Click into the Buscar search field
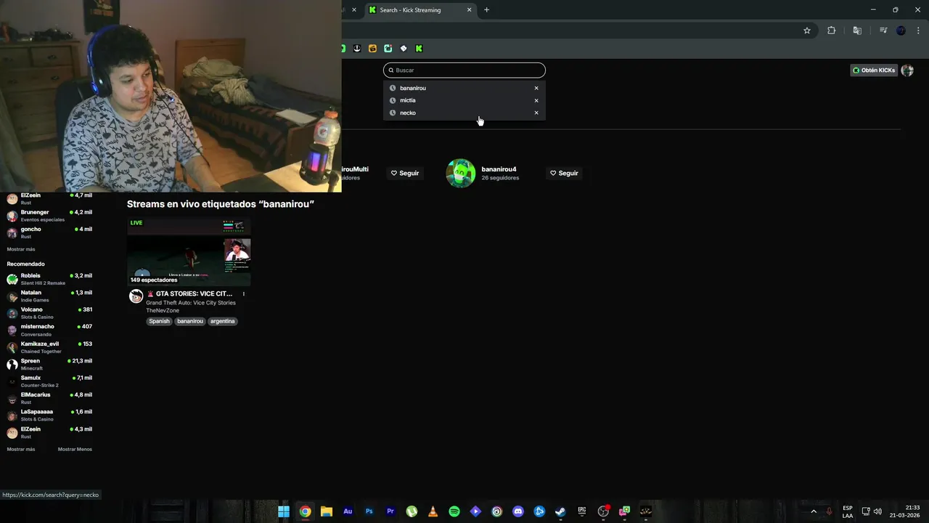The width and height of the screenshot is (929, 523). click(464, 70)
